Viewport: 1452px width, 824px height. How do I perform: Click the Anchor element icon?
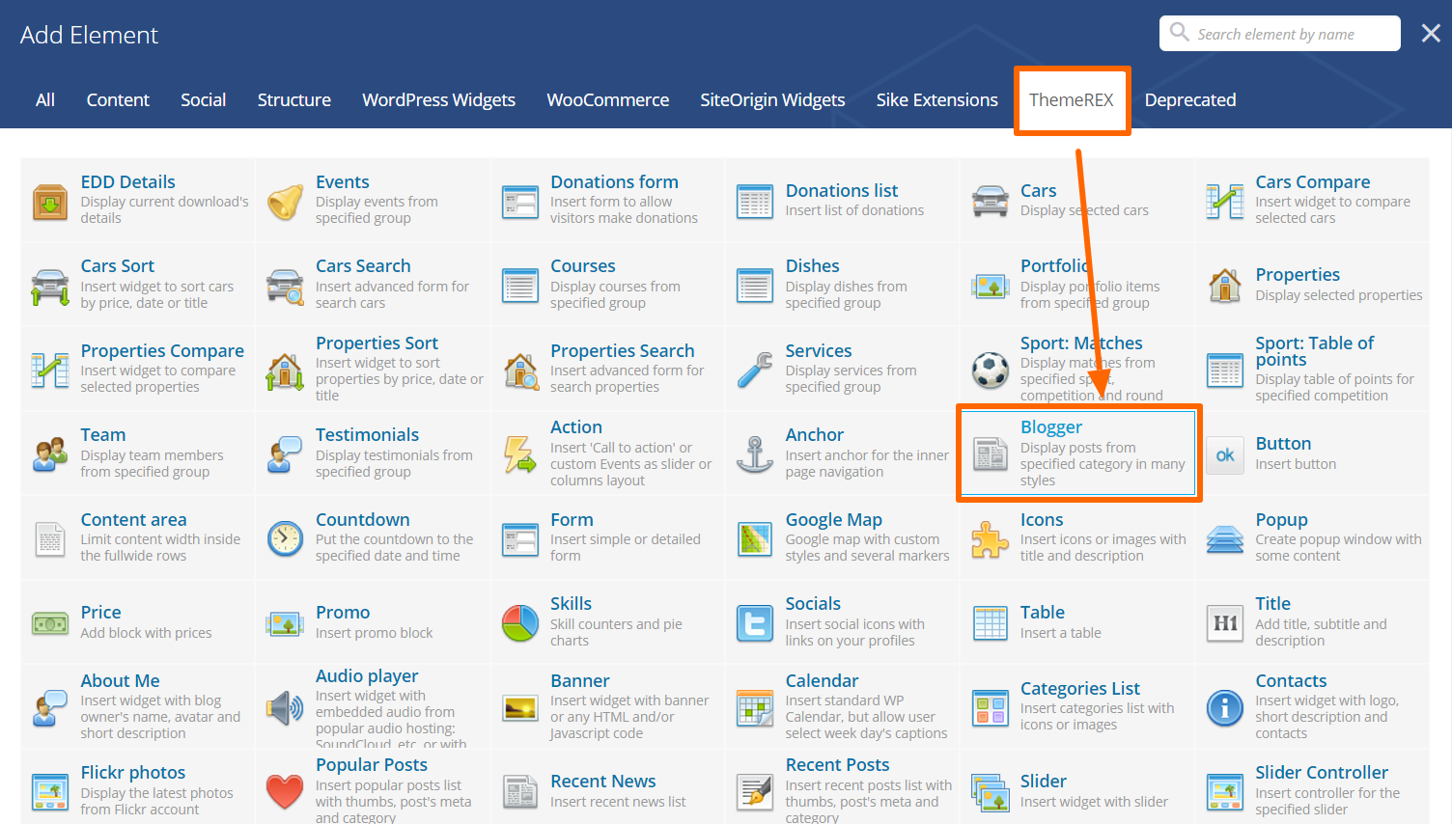click(755, 454)
